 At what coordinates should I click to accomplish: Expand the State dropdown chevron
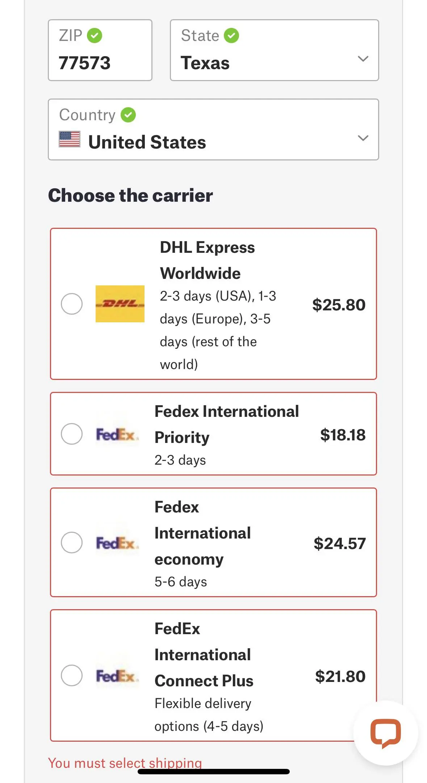[x=363, y=59]
